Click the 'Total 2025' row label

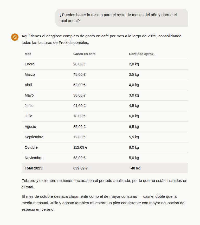tap(34, 168)
